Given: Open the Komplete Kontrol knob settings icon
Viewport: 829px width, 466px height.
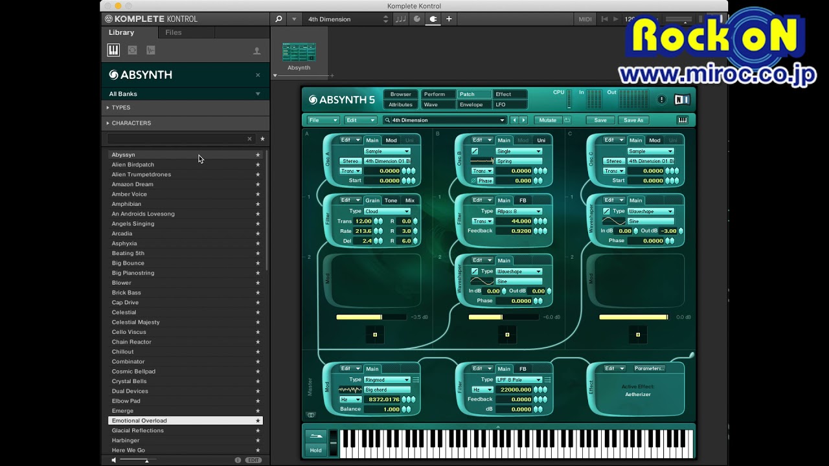Looking at the screenshot, I should tap(417, 19).
